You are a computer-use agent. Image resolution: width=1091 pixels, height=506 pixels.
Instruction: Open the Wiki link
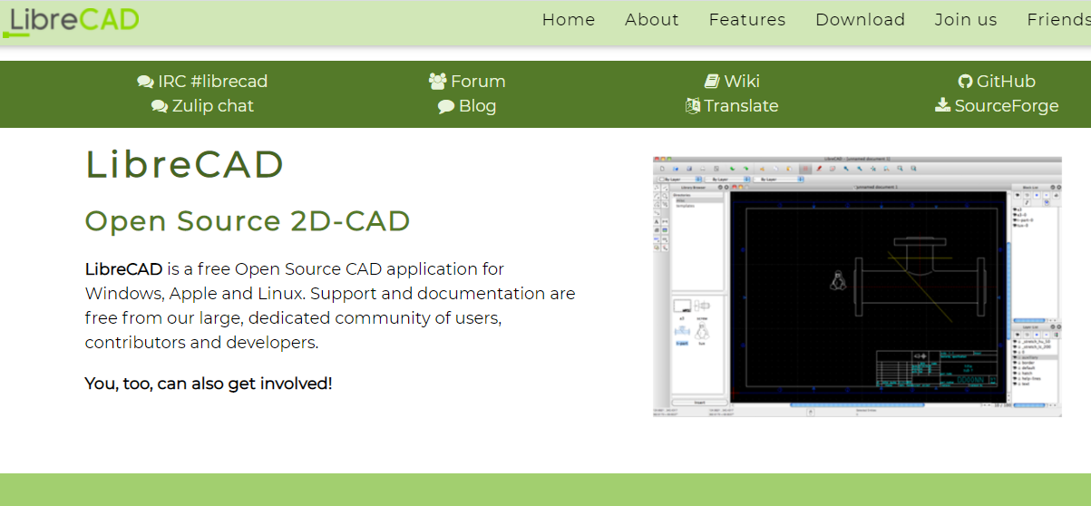coord(742,82)
